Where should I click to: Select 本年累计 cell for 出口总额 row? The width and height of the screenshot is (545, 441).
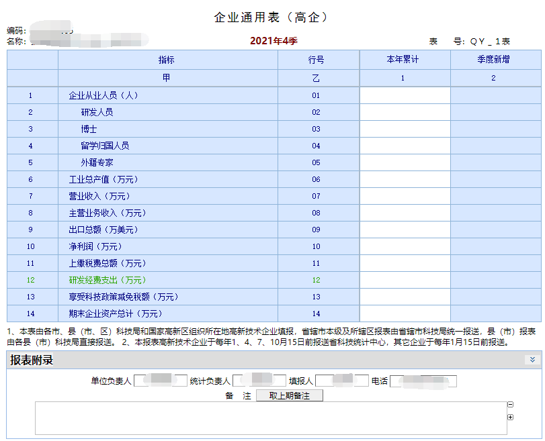pyautogui.click(x=405, y=230)
